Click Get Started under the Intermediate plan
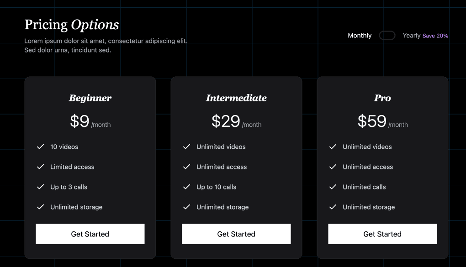Screen dimensions: 466x267 click(236, 234)
